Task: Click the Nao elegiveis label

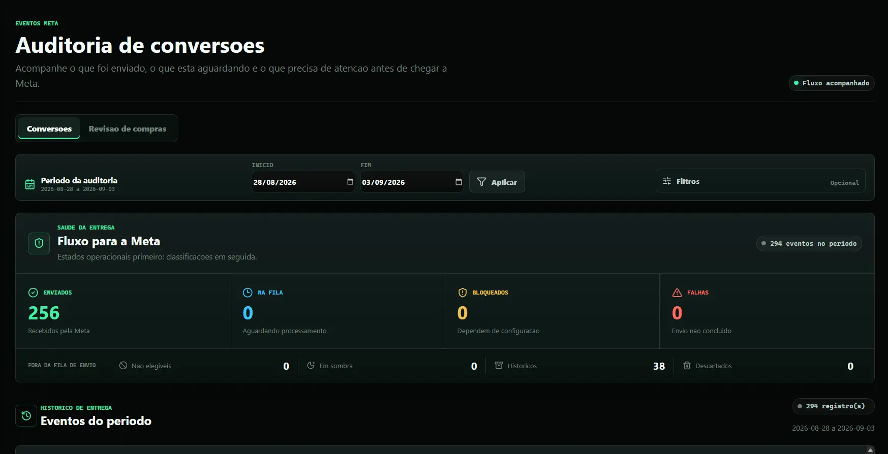Action: (151, 366)
